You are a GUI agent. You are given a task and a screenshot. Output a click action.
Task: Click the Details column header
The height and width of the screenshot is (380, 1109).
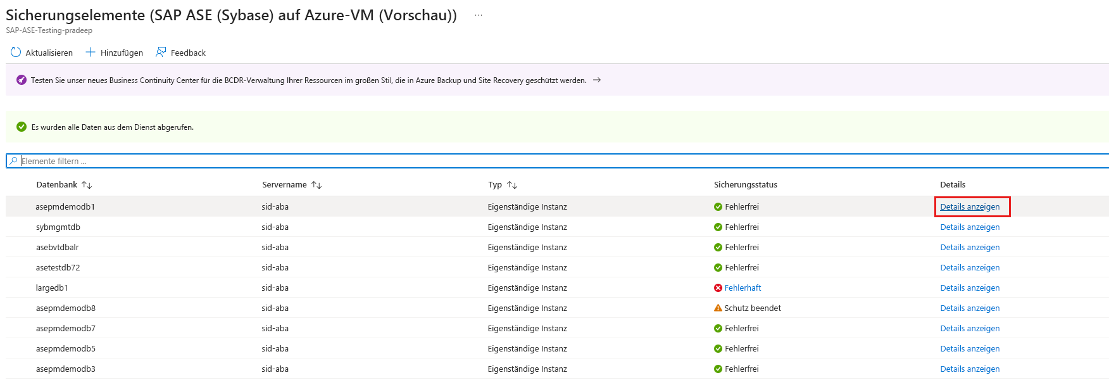point(953,185)
